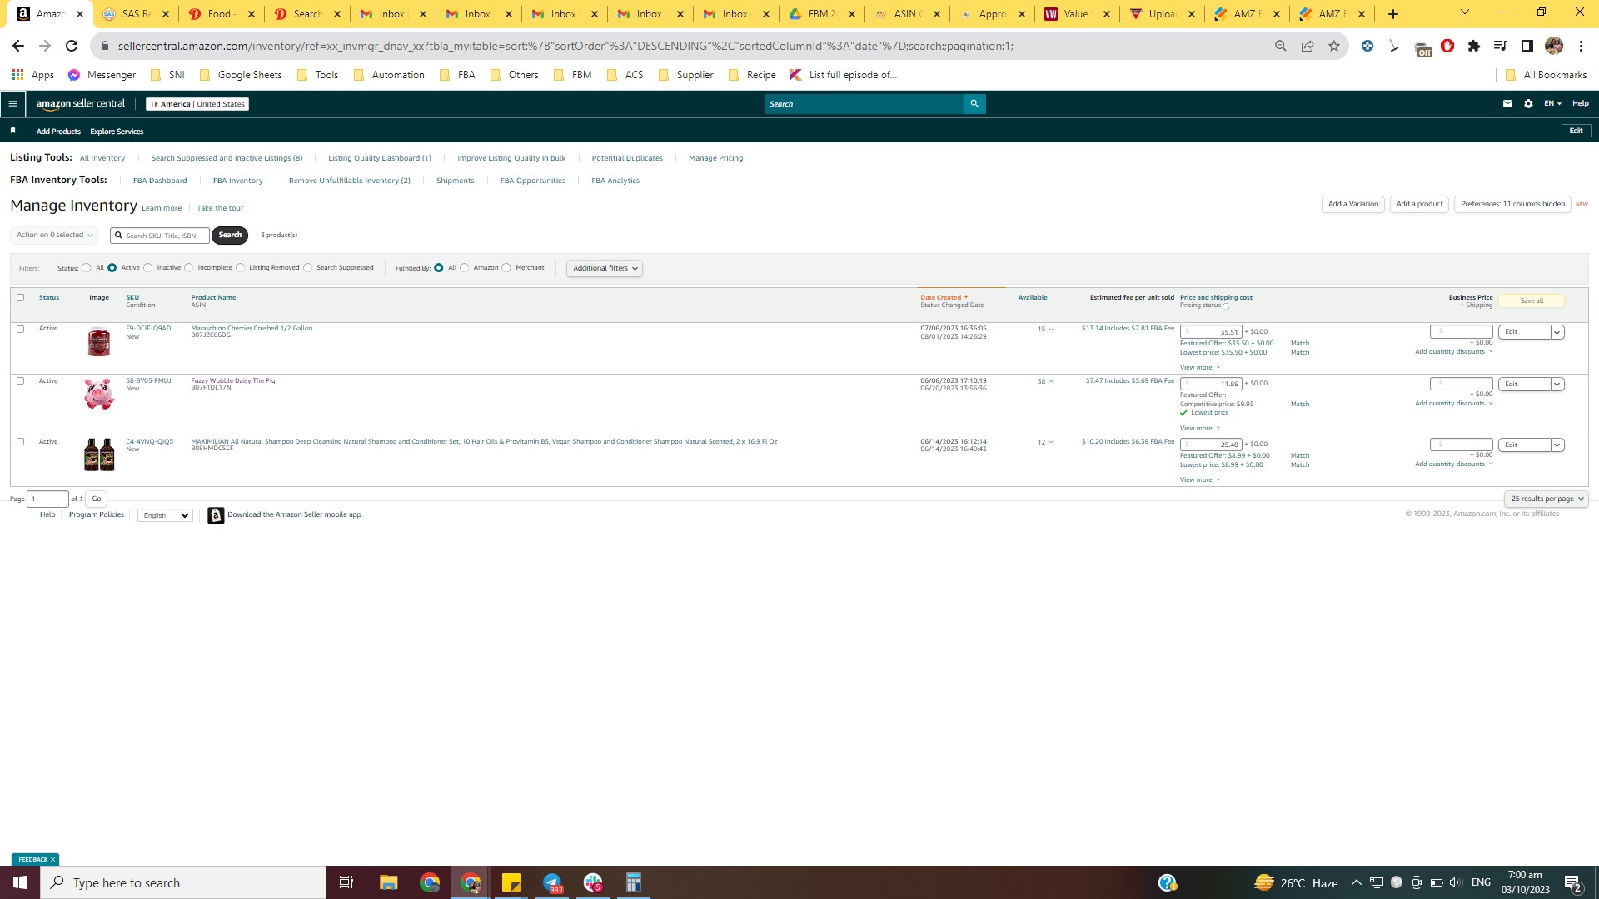Expand Add quantity discounts for Maraschino Cherries
This screenshot has width=1599, height=899.
1454,352
